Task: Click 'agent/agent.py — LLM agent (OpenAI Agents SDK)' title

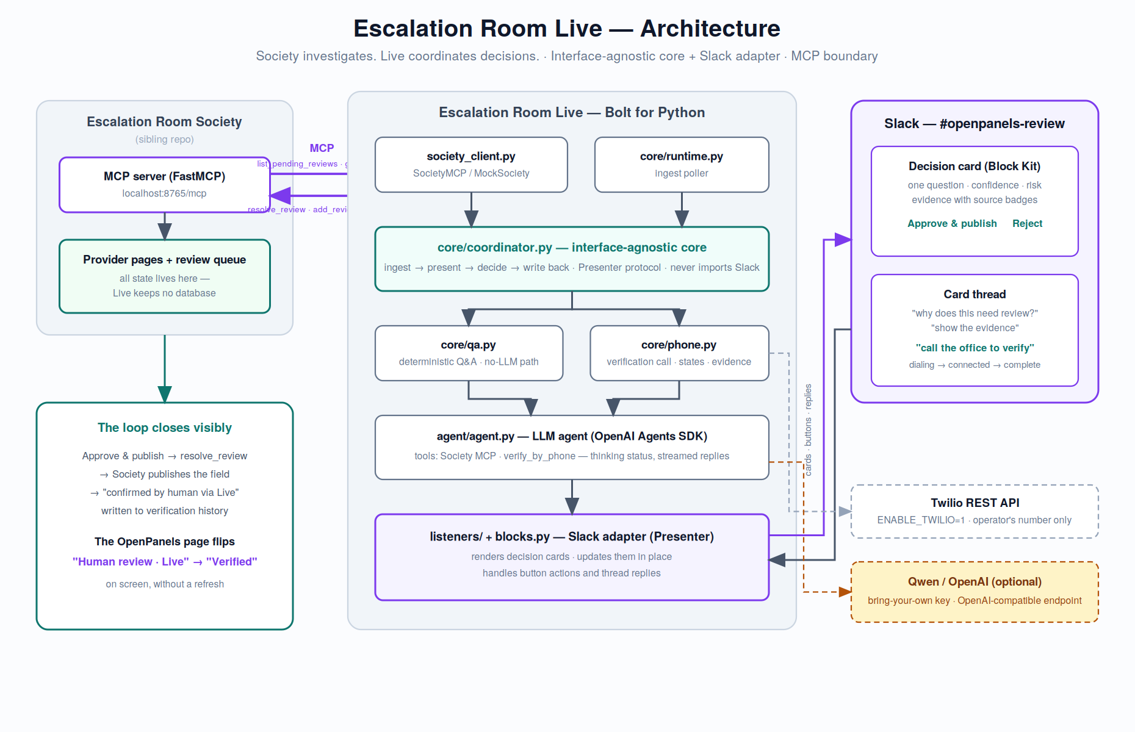Action: (x=572, y=436)
